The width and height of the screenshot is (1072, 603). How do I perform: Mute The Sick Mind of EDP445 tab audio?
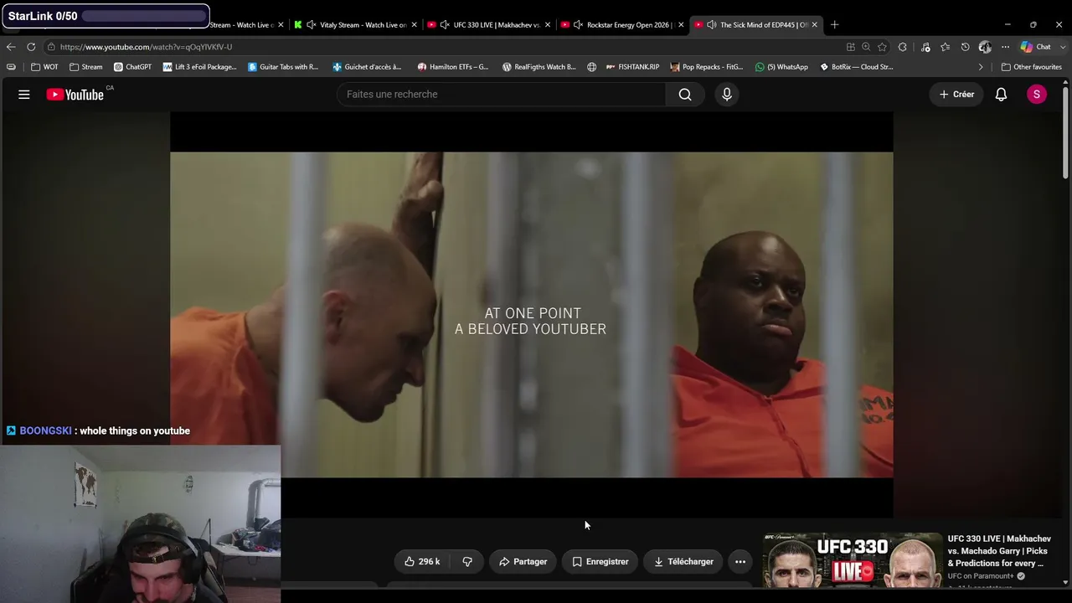[711, 25]
